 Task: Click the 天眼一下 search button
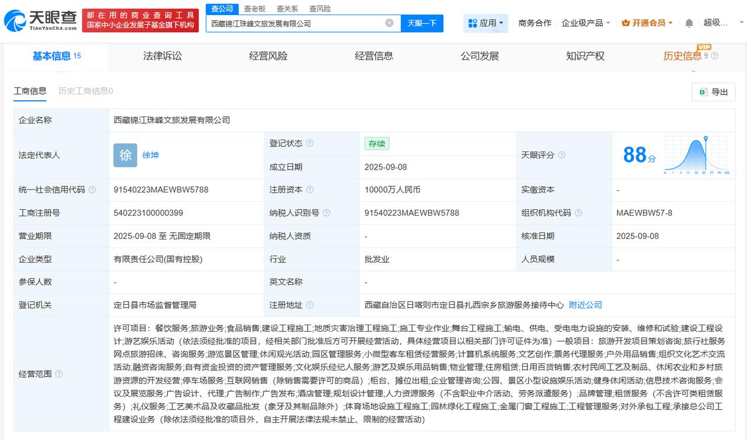[422, 23]
